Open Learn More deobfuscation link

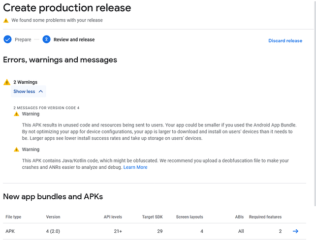(135, 167)
